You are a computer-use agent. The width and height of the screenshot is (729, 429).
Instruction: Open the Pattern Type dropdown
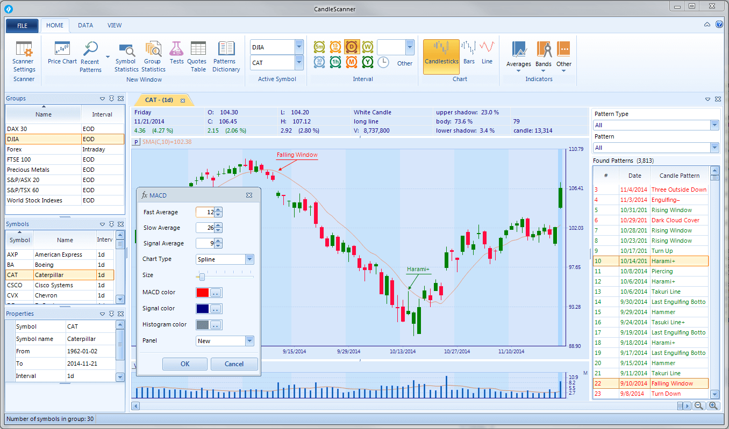[715, 125]
